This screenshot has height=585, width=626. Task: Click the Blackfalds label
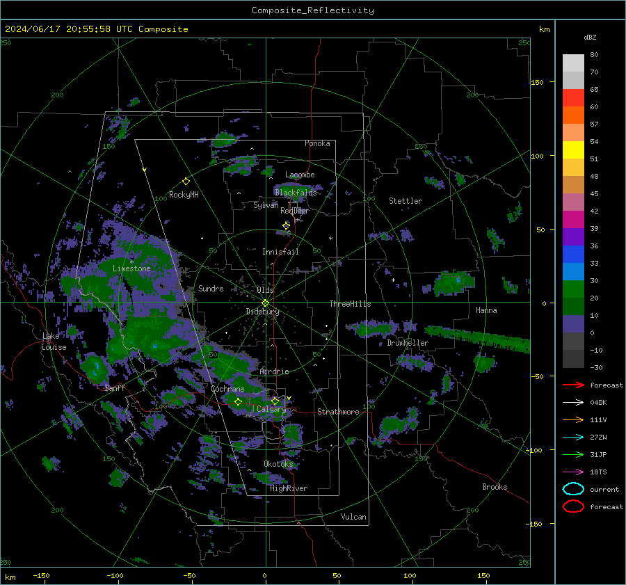296,193
